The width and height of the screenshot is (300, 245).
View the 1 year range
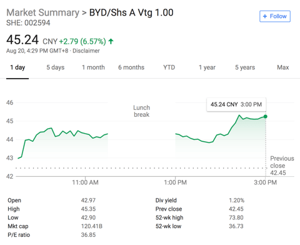tap(207, 67)
